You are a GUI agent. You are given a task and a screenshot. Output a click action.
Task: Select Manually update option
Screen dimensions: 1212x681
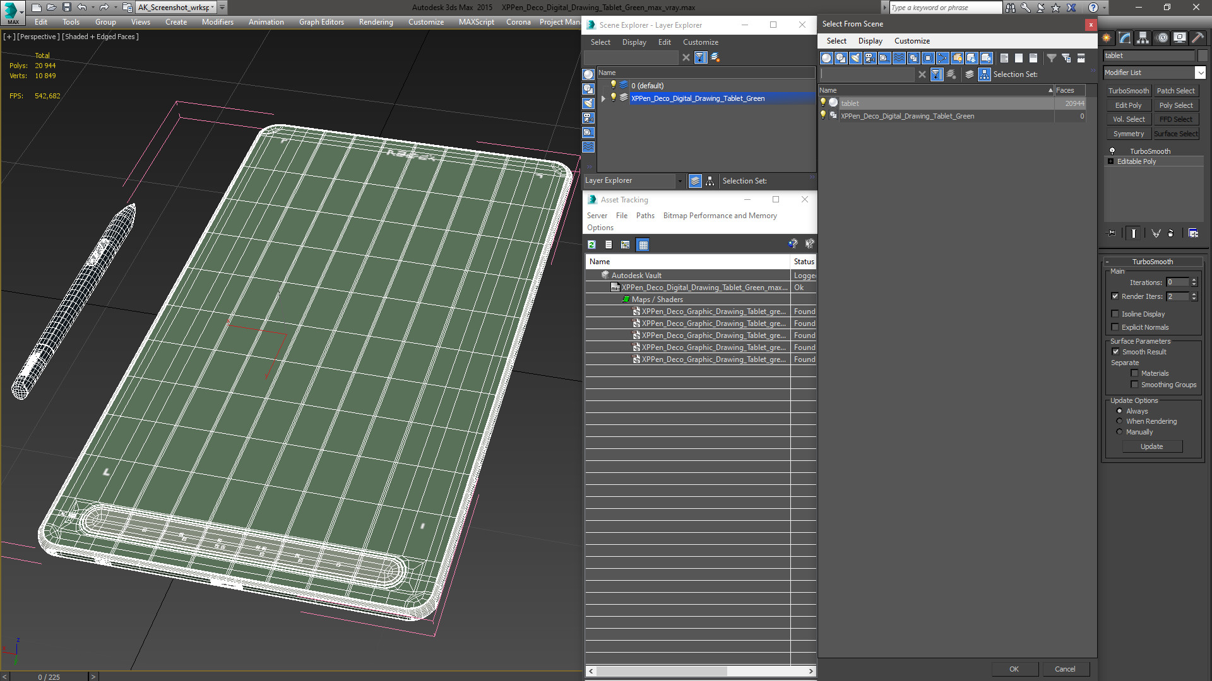(1119, 432)
